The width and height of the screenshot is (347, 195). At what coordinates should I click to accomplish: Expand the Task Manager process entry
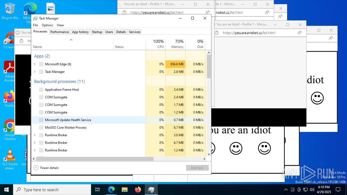click(34, 72)
